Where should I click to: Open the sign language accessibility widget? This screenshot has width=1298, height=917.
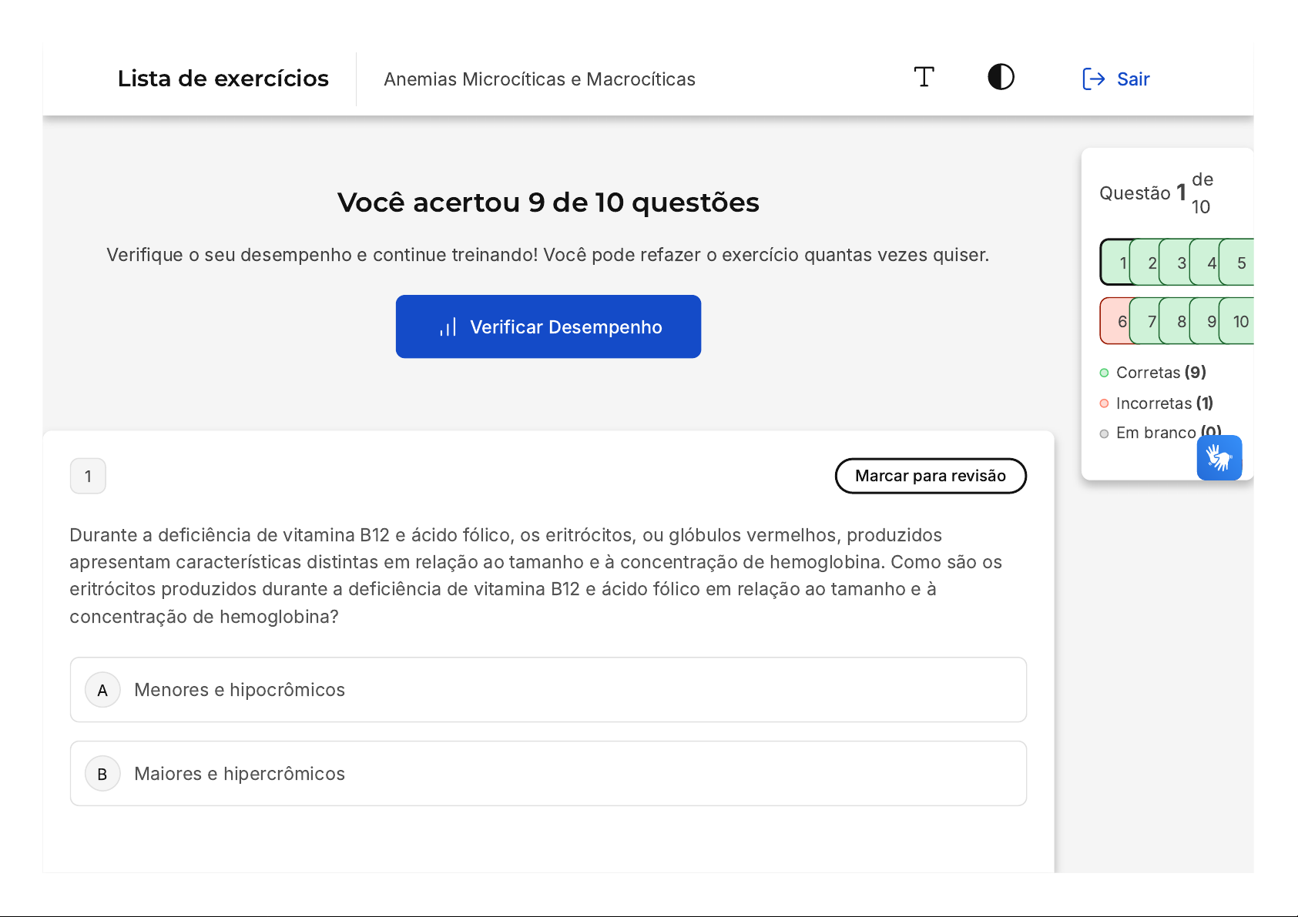(x=1219, y=458)
